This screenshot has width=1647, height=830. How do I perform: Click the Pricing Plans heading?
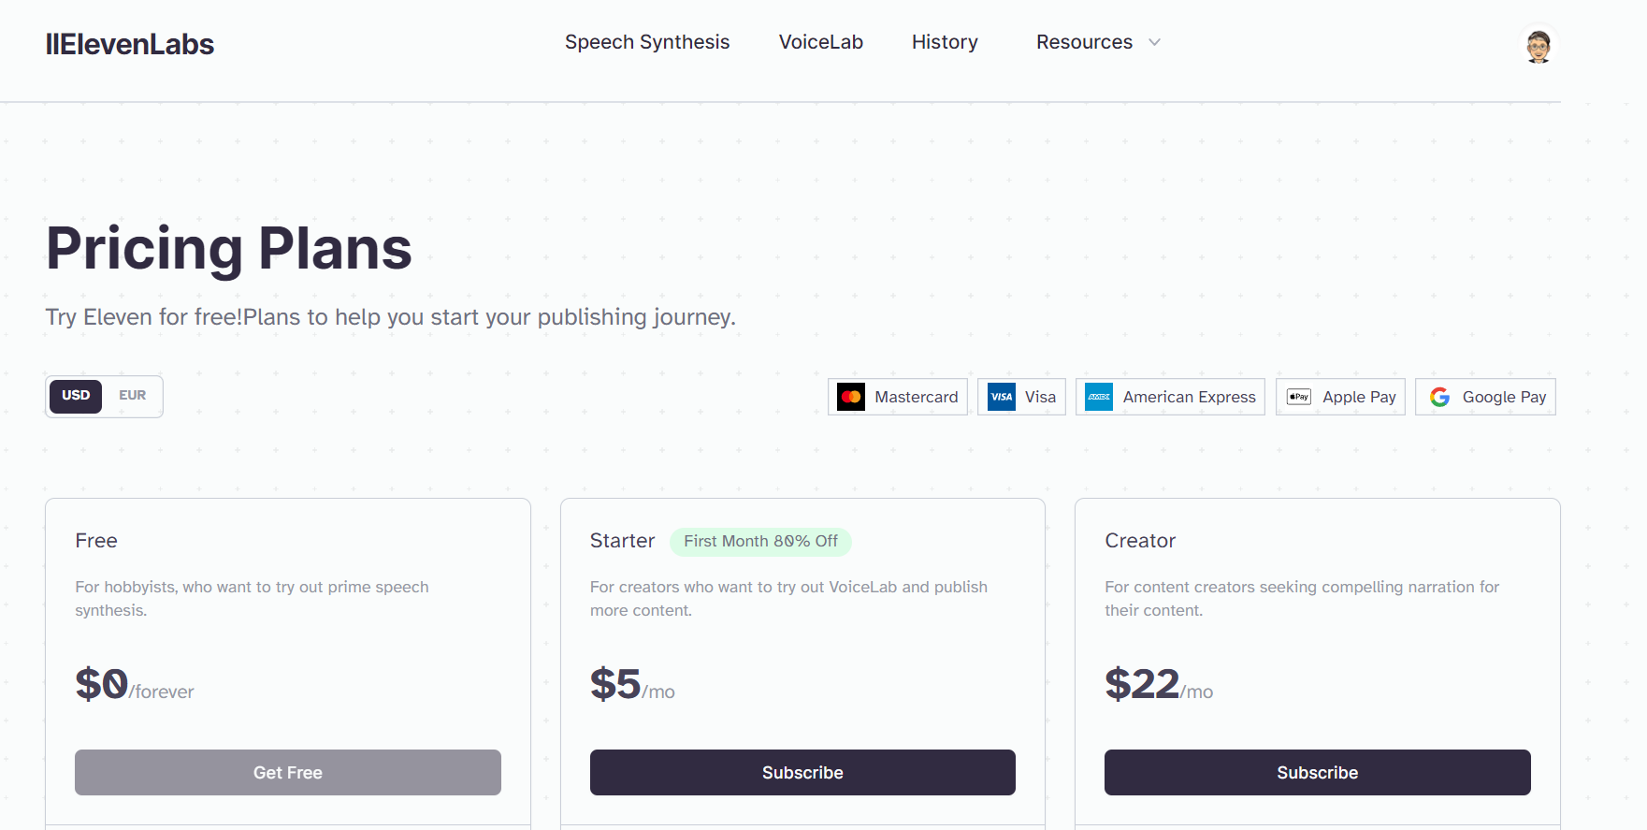click(x=229, y=249)
